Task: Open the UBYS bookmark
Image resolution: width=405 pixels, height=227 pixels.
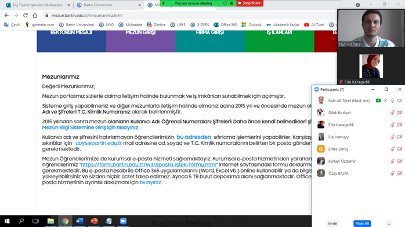Action: click(x=178, y=25)
